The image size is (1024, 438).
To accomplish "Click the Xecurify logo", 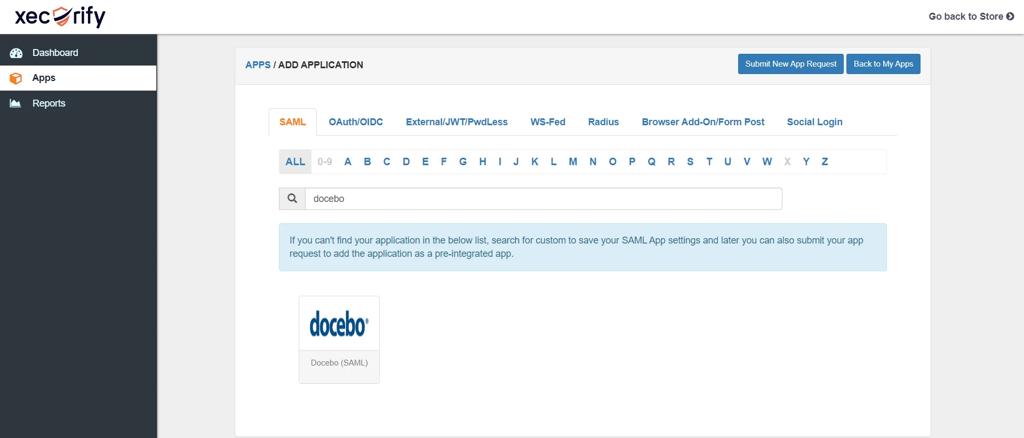I will click(x=60, y=17).
